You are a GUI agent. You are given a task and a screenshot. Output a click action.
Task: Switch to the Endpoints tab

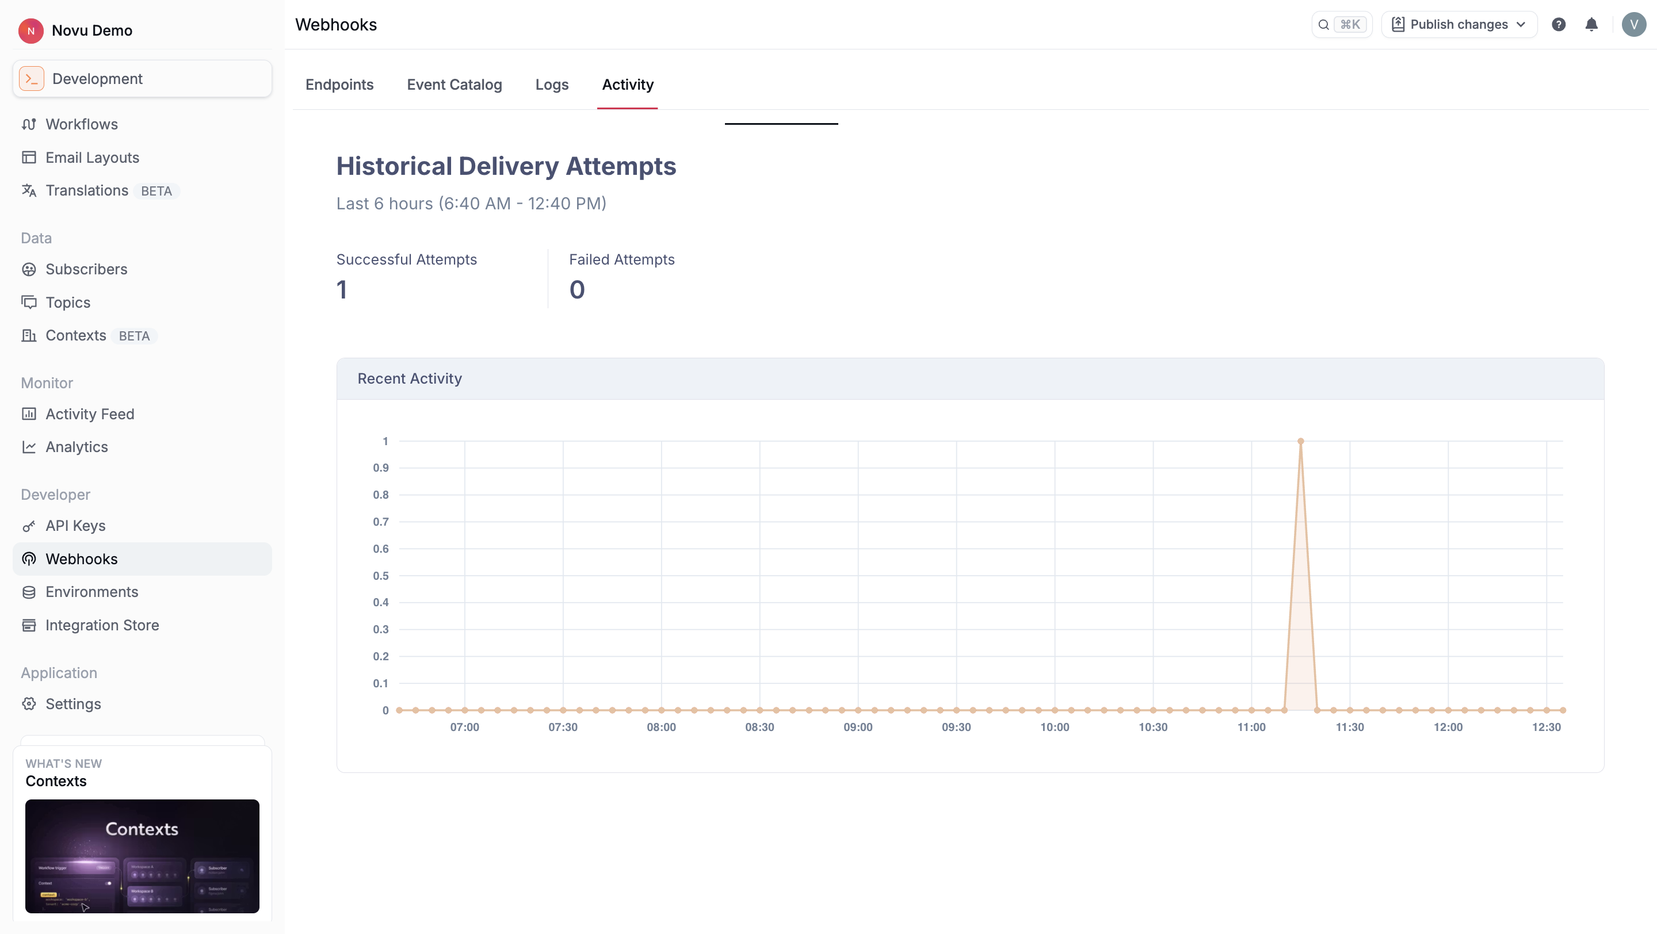pyautogui.click(x=339, y=84)
